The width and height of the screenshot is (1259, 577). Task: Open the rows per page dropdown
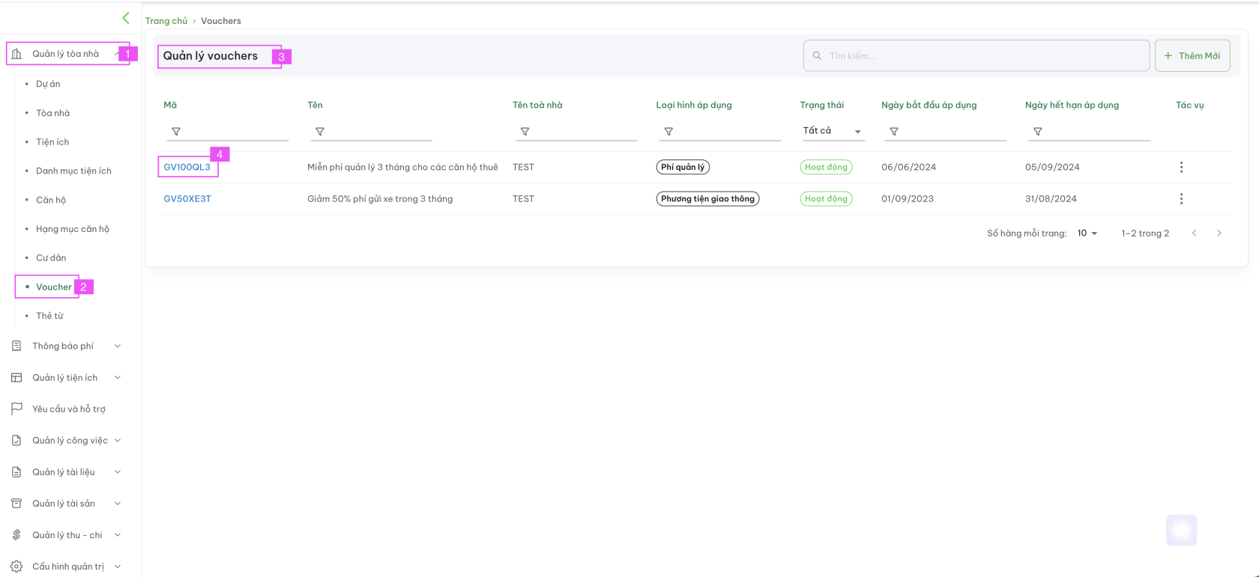[1087, 233]
